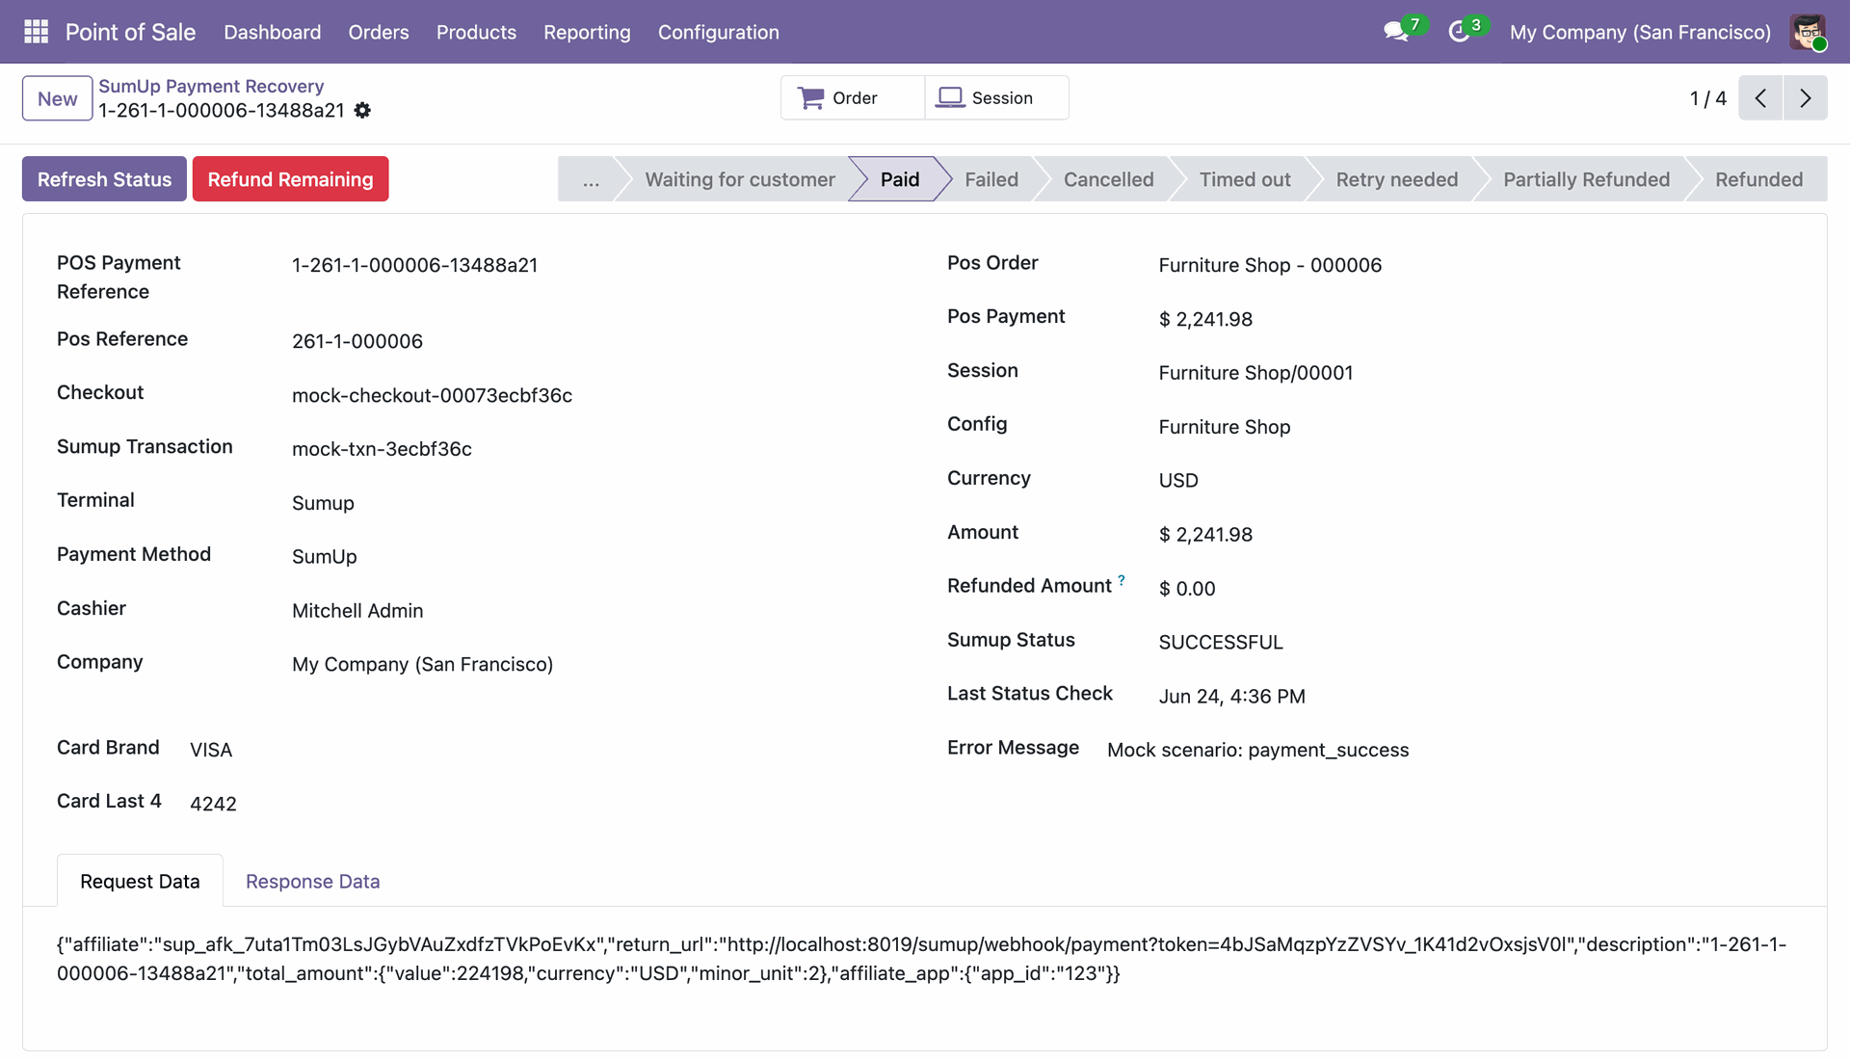This screenshot has width=1850, height=1060.
Task: Show help tooltip for Refunded Amount
Action: (x=1122, y=580)
